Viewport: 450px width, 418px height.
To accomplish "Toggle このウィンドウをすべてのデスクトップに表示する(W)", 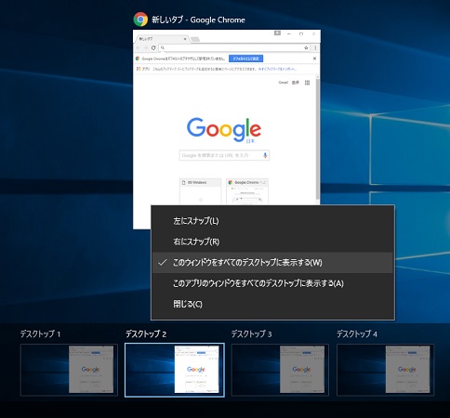I will pyautogui.click(x=272, y=263).
